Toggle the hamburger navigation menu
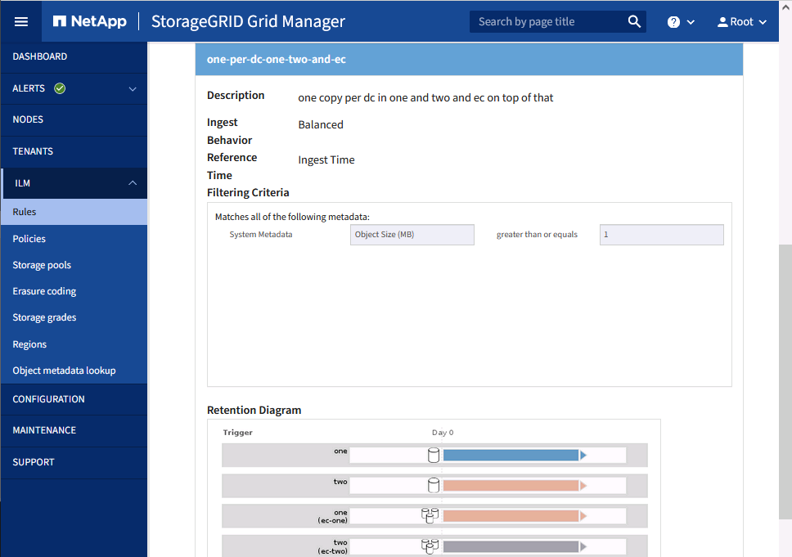 20,21
